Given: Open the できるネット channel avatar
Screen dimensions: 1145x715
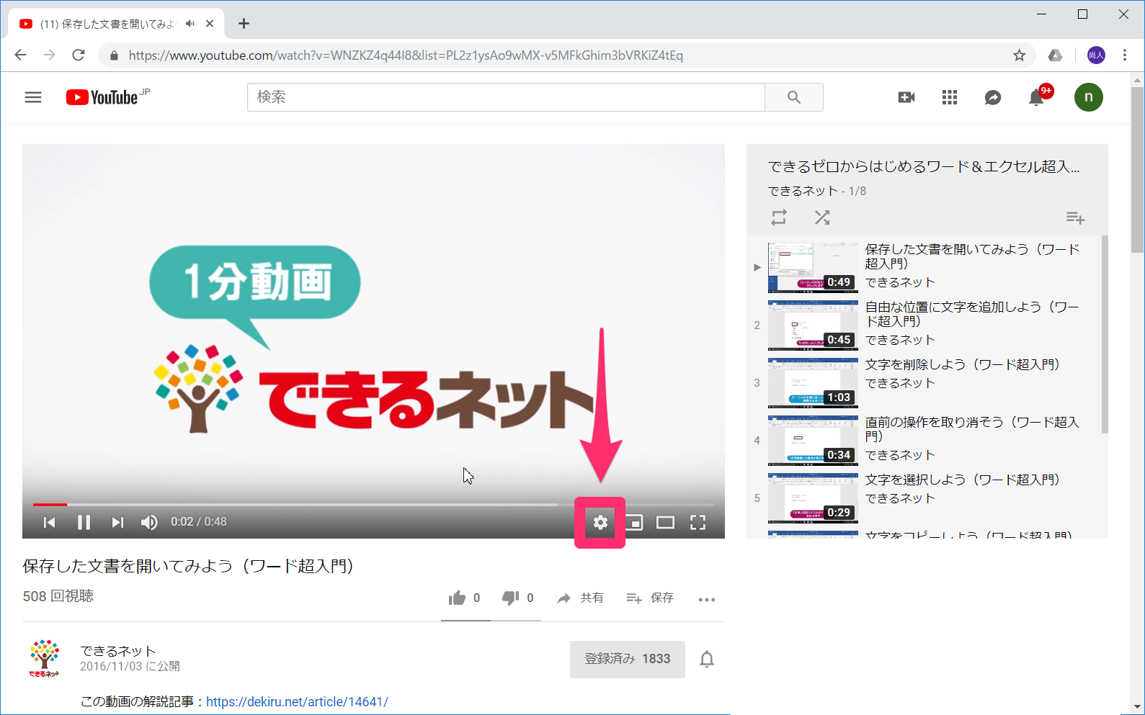Looking at the screenshot, I should pyautogui.click(x=45, y=657).
